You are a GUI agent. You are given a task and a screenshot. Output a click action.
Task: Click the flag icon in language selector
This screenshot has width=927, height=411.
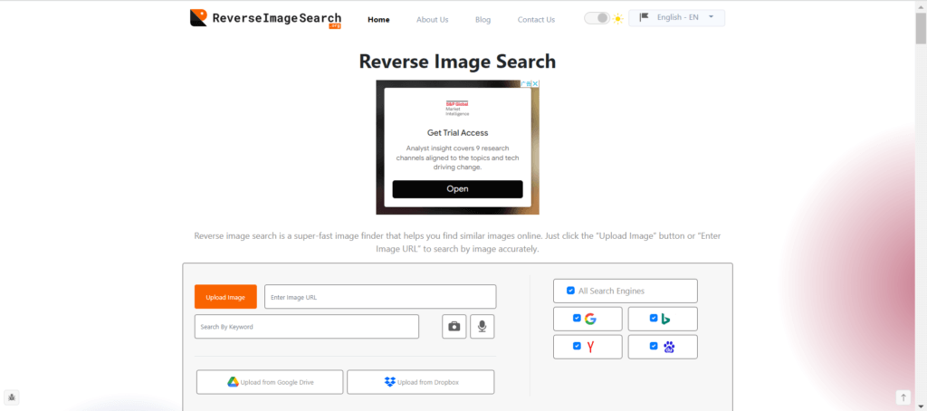(x=644, y=17)
